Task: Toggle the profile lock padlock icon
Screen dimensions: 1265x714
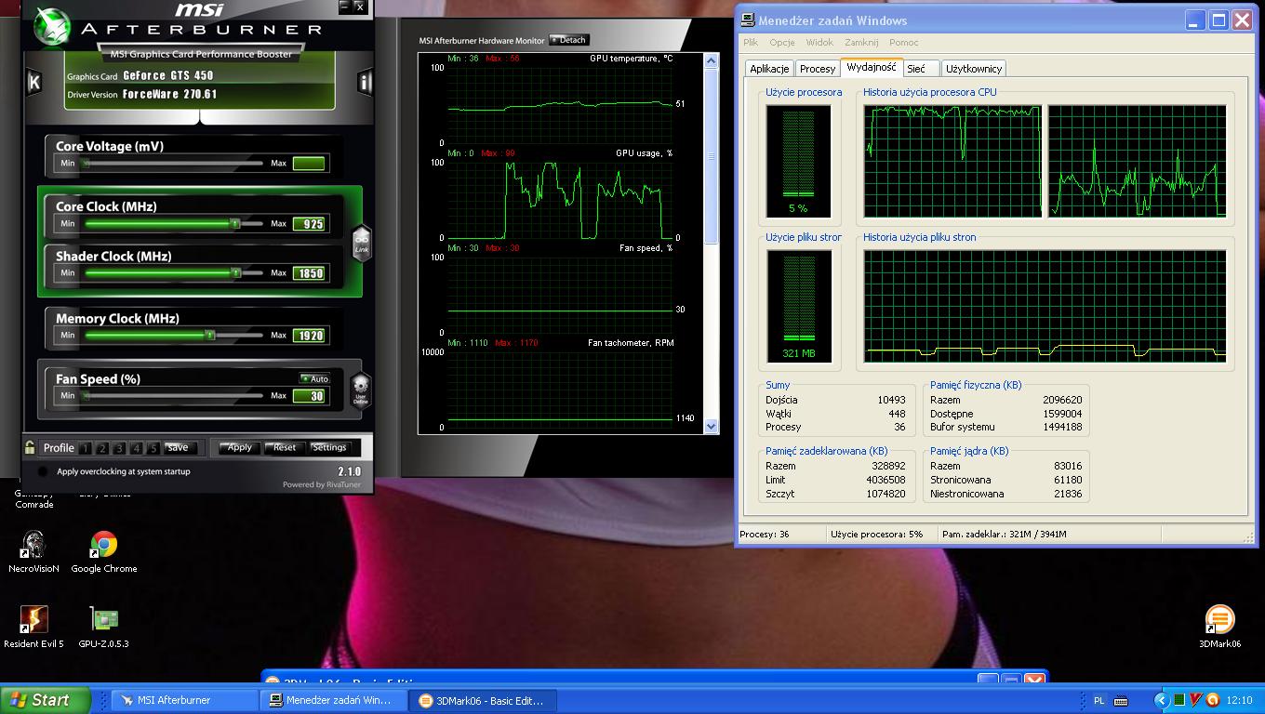Action: coord(31,447)
